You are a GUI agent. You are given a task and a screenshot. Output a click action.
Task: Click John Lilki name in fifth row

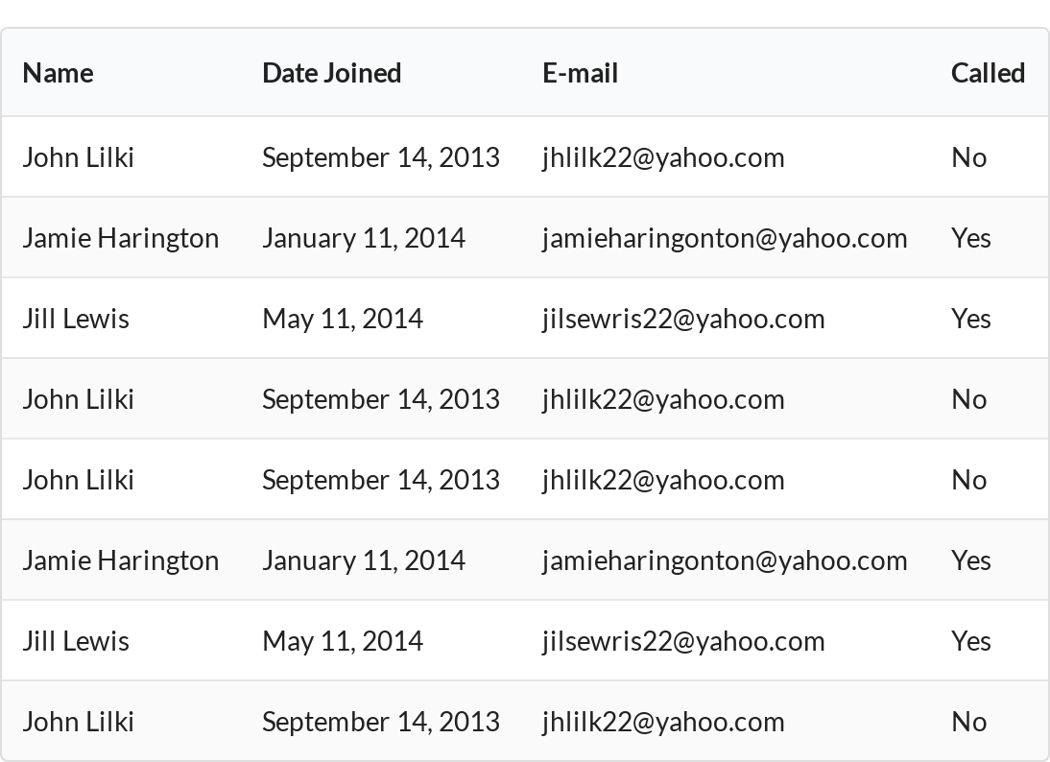[x=79, y=480]
